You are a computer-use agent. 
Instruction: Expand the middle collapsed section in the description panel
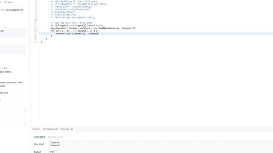point(25,118)
